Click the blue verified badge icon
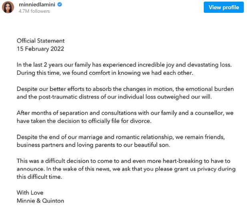Image resolution: width=247 pixels, height=206 pixels. (x=60, y=4)
